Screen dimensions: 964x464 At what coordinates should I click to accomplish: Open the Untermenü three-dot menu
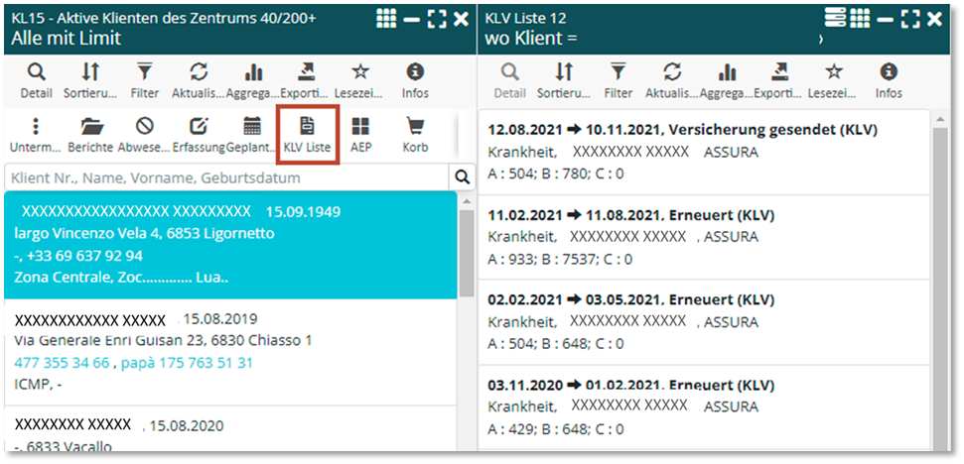36,135
